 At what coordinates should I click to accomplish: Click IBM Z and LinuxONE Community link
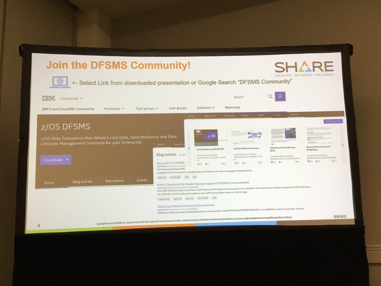tap(68, 109)
